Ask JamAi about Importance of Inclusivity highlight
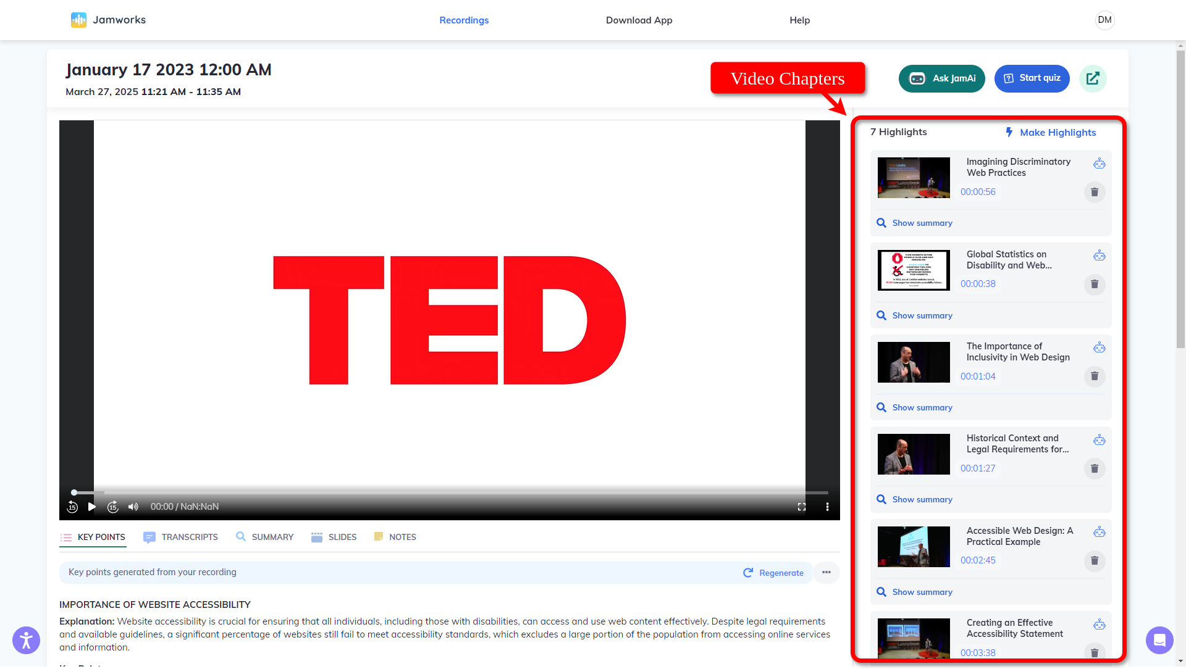1186x669 pixels. pyautogui.click(x=1100, y=348)
